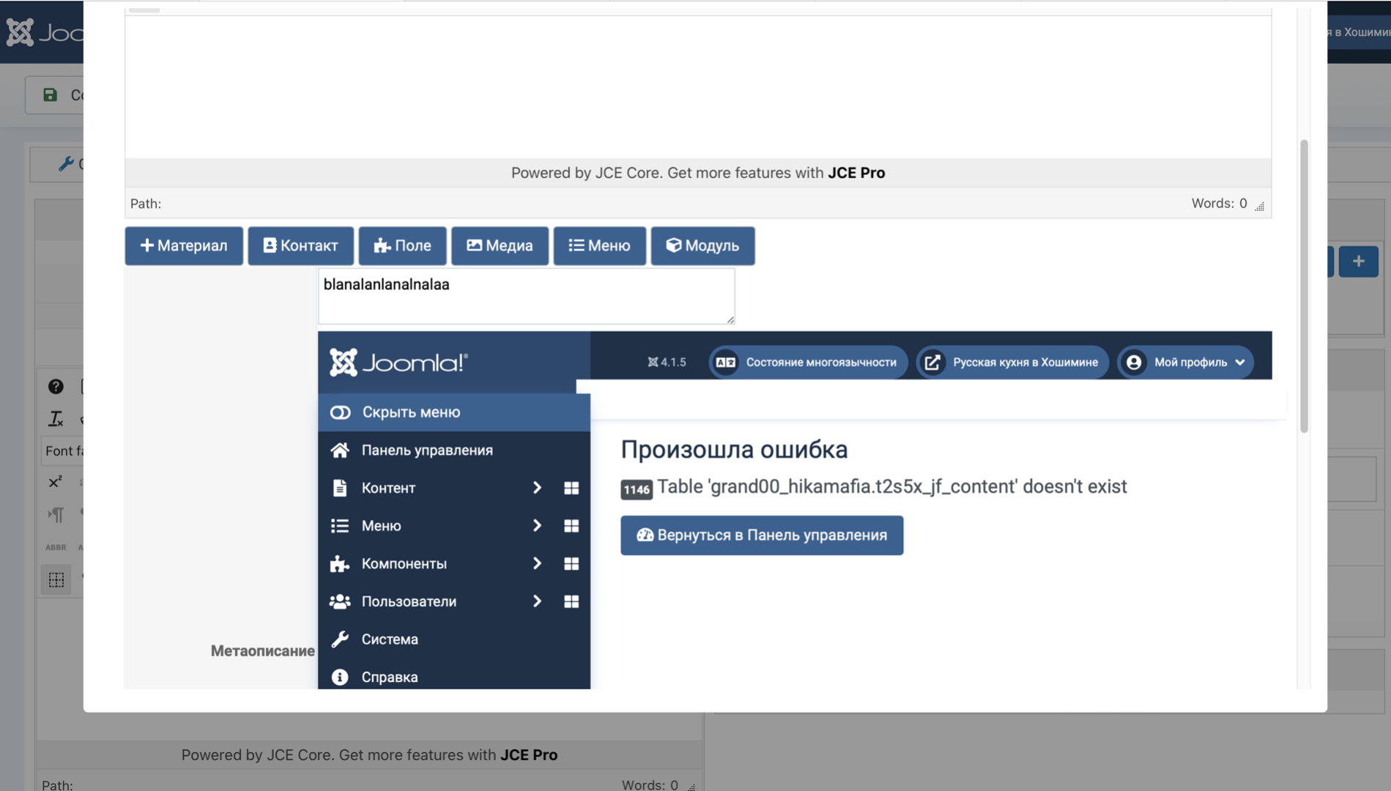This screenshot has width=1391, height=791.
Task: Select Компоненты in the sidebar menu
Action: coord(404,563)
